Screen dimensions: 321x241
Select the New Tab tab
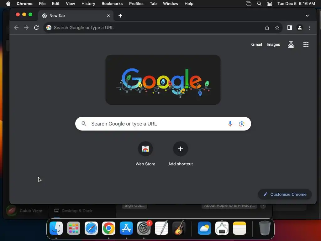point(76,16)
